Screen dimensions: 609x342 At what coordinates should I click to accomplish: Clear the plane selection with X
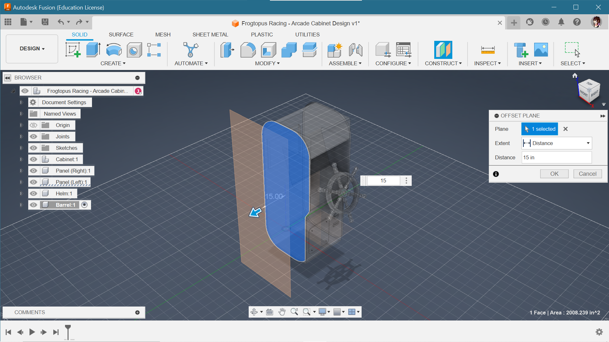[565, 129]
